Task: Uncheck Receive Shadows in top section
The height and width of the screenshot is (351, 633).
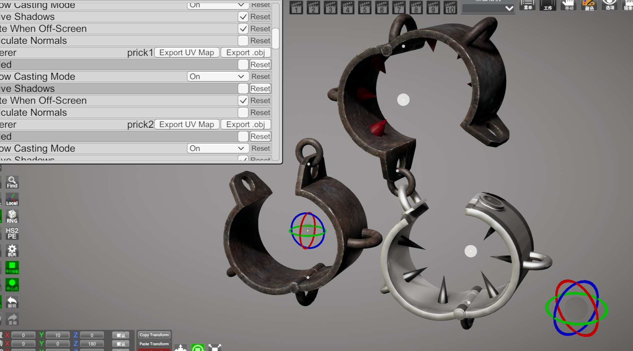Action: [x=243, y=17]
